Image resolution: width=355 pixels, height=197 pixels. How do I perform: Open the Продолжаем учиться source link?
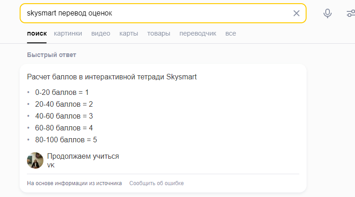[x=83, y=156]
